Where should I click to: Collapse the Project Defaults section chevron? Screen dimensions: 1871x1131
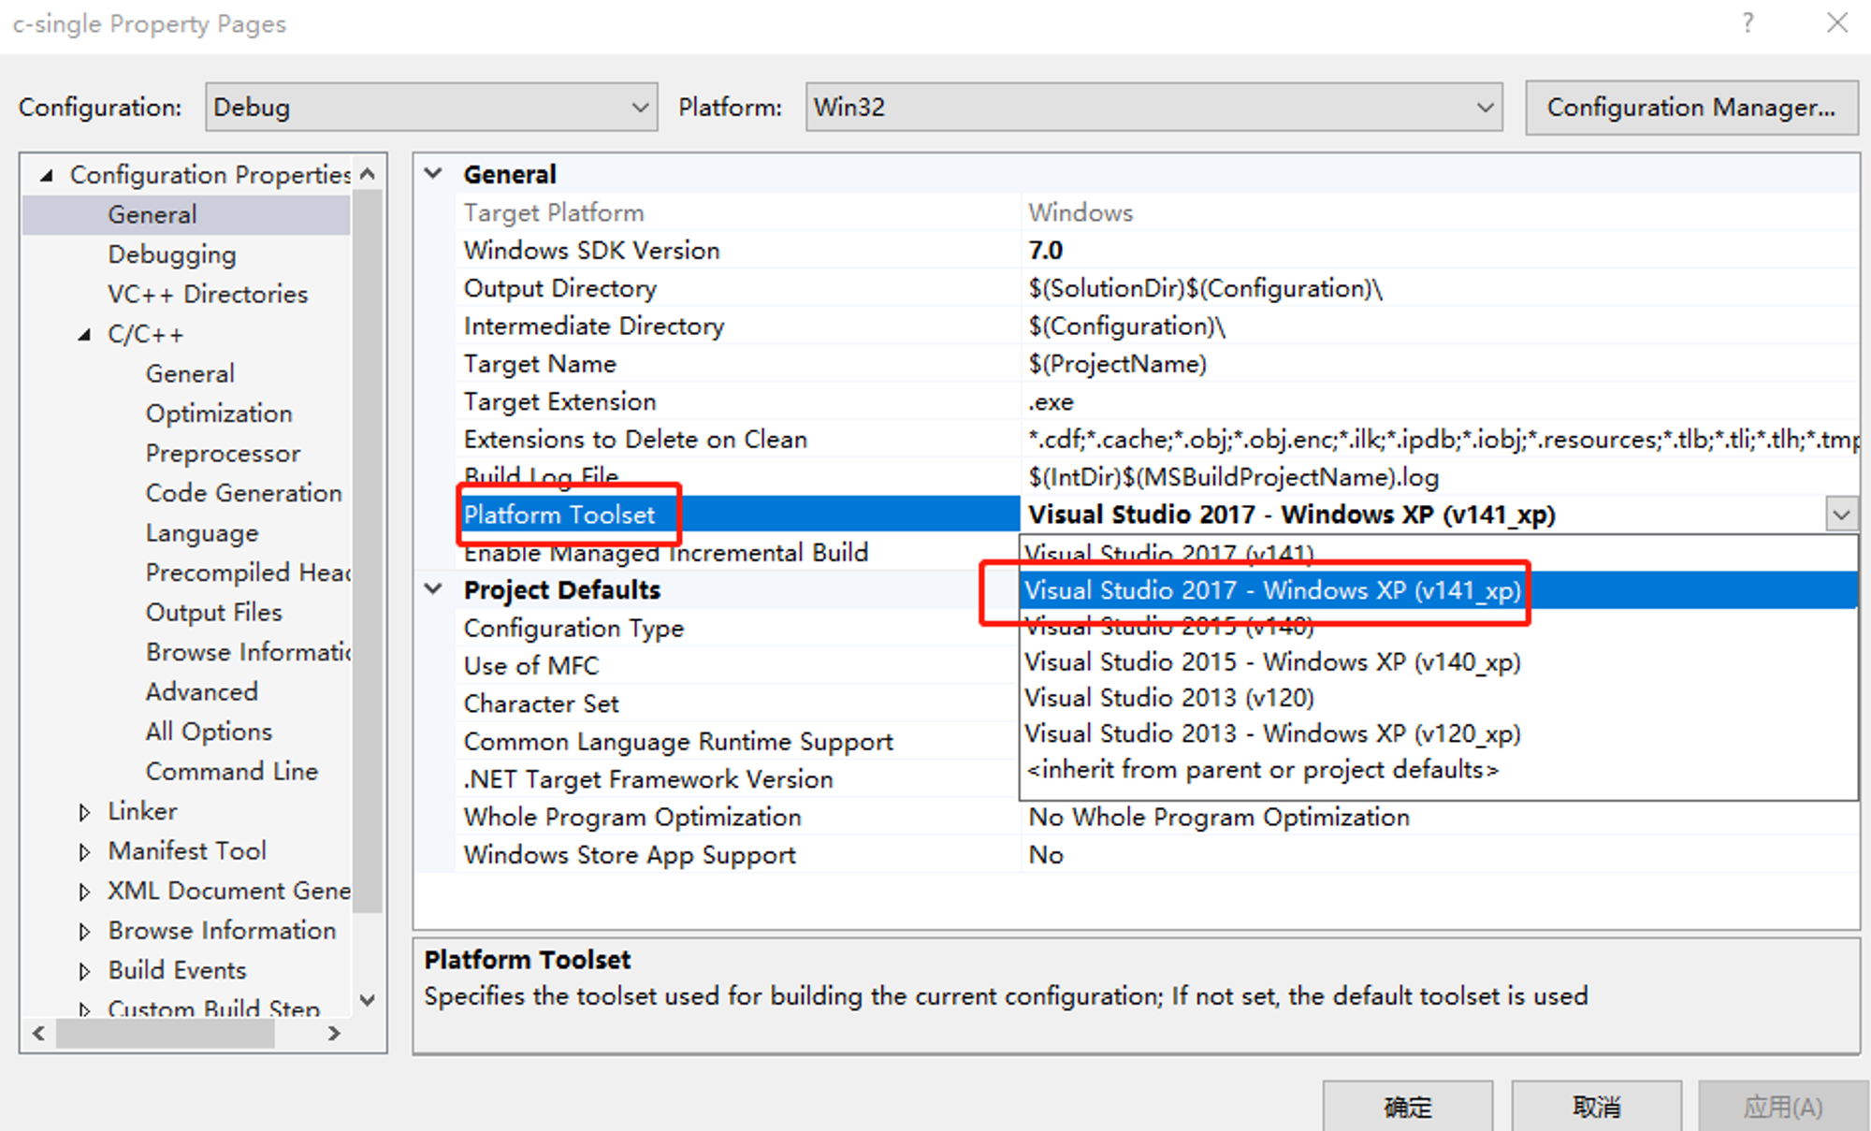point(433,589)
